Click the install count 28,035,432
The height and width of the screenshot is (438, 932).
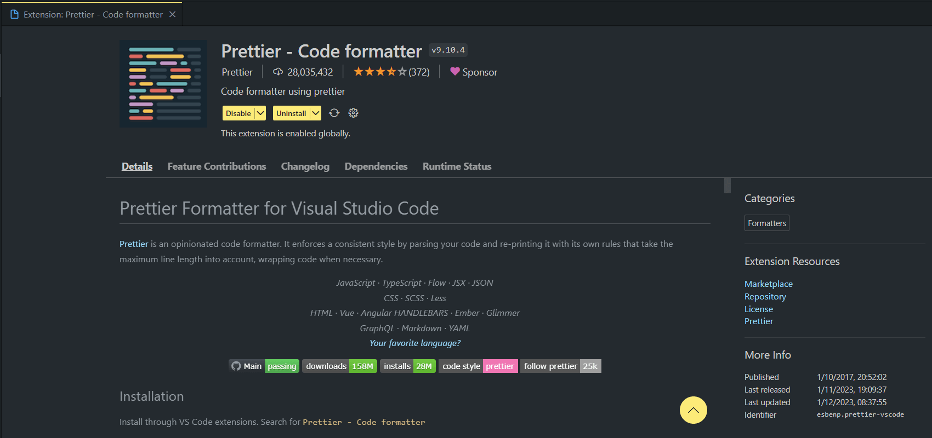point(310,72)
